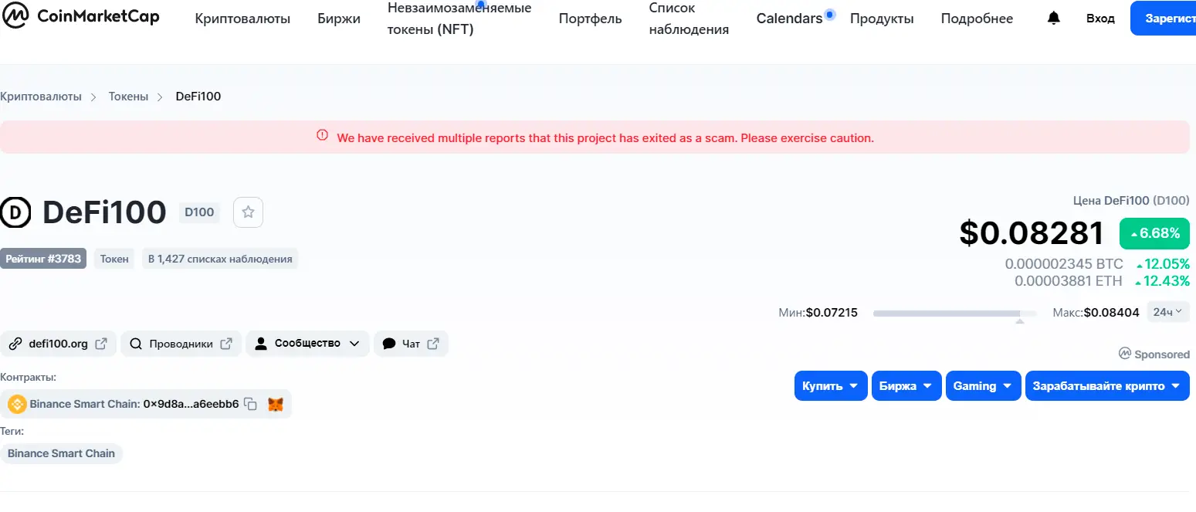
Task: Go to Токены breadcrumb
Action: click(129, 97)
